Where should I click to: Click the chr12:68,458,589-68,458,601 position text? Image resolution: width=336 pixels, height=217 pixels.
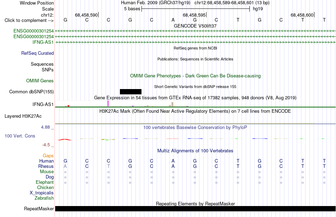[224, 3]
